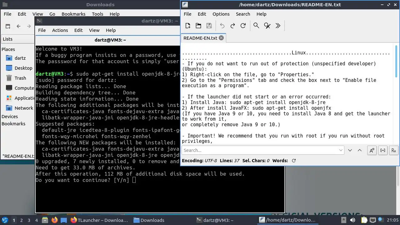Open the file manager's Edit menu

[22, 14]
